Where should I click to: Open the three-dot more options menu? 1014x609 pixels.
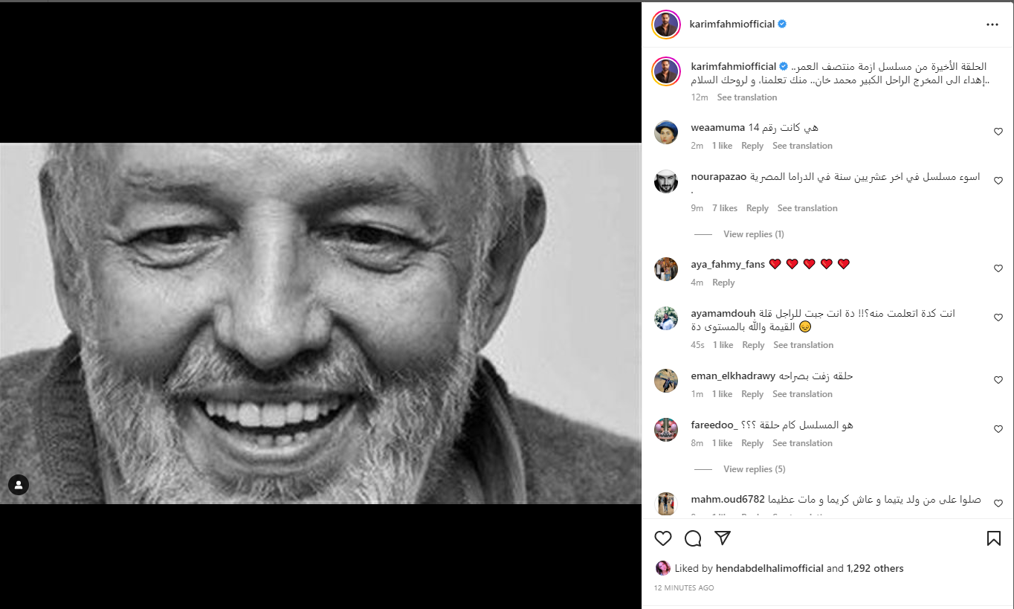992,25
